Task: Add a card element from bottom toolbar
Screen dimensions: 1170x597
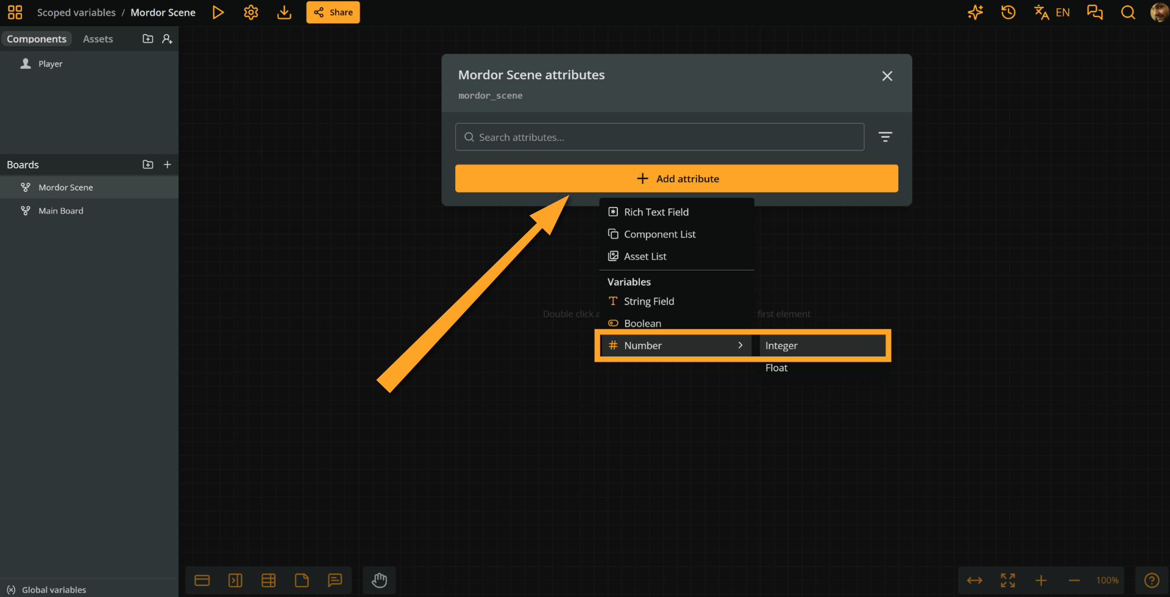Action: tap(202, 581)
